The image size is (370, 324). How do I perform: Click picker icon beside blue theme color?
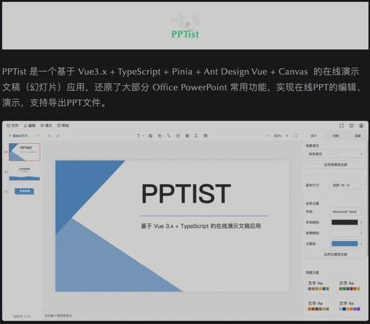click(361, 244)
